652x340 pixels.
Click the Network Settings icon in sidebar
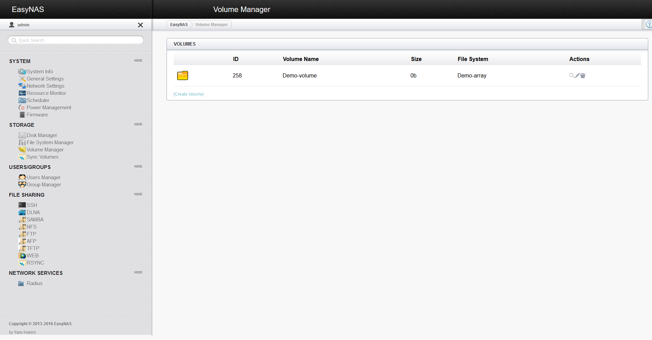coord(22,86)
